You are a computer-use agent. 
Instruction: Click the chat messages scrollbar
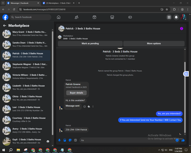click(x=185, y=98)
